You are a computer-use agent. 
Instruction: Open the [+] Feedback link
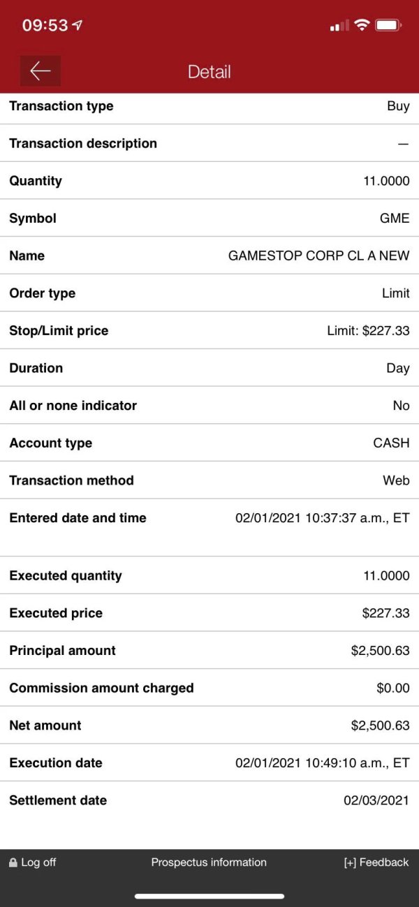pyautogui.click(x=376, y=862)
